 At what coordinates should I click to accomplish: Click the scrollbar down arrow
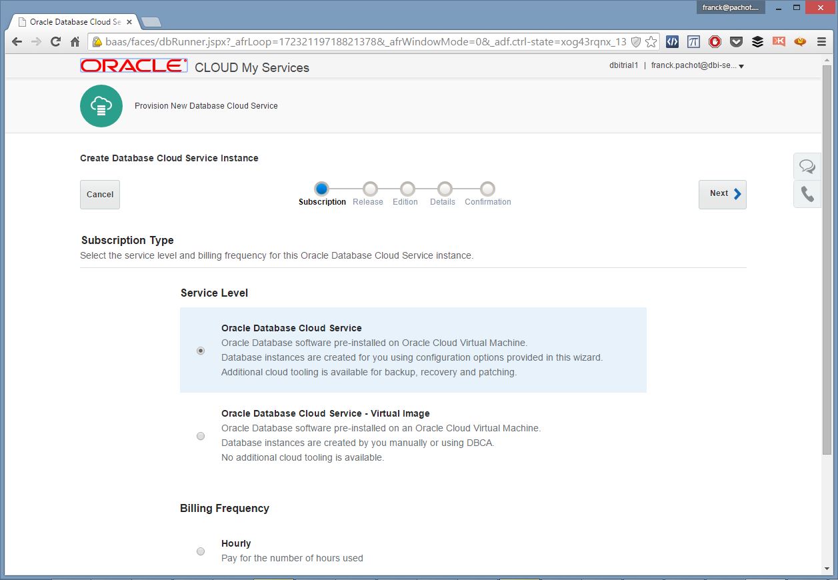click(827, 569)
